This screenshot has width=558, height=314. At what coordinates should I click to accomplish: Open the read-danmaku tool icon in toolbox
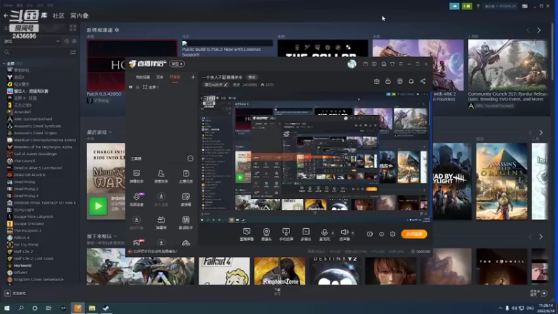point(186,199)
